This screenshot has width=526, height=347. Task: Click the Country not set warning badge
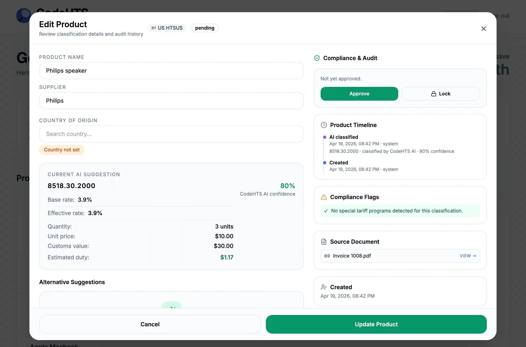click(62, 150)
